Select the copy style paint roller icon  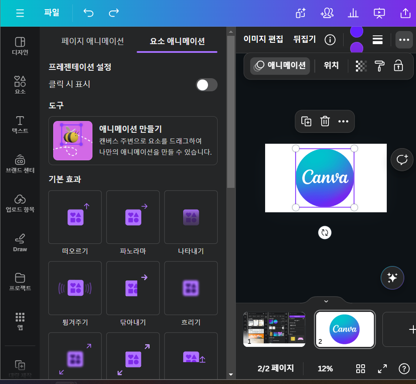(380, 66)
